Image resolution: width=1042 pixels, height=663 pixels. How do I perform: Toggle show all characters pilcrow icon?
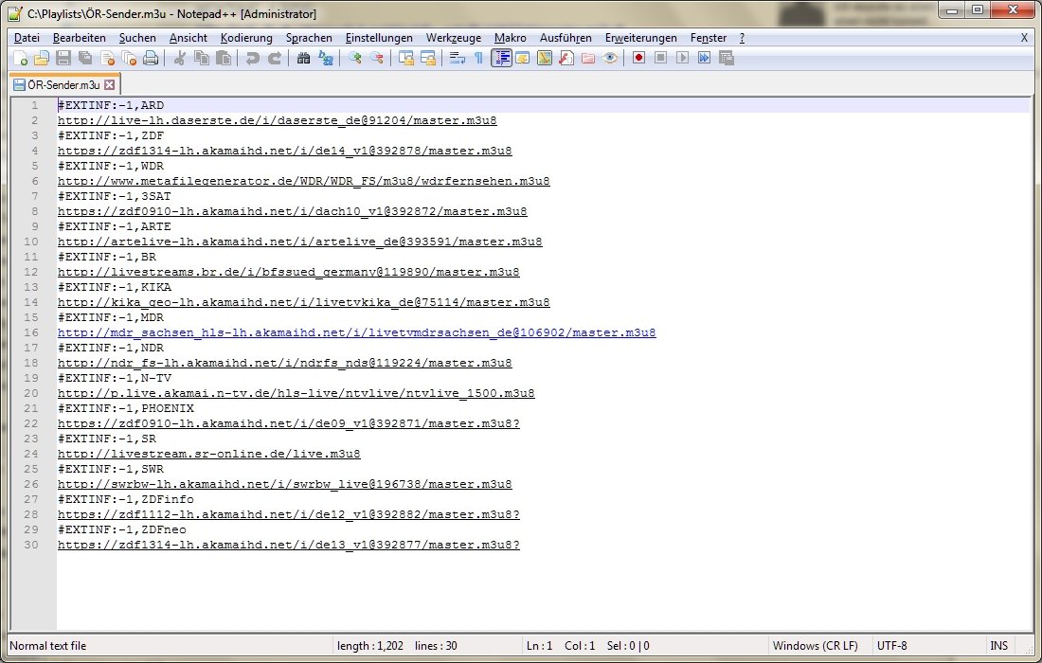point(478,59)
